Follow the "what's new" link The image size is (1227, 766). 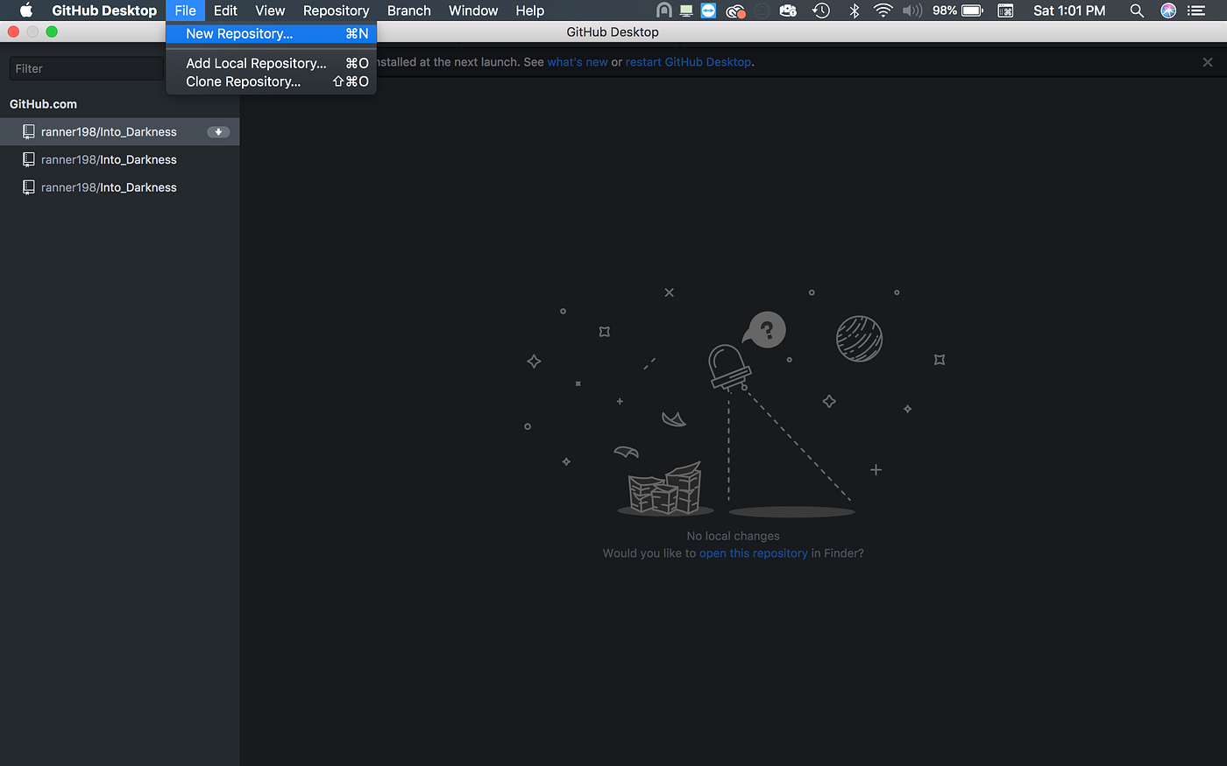pos(578,62)
